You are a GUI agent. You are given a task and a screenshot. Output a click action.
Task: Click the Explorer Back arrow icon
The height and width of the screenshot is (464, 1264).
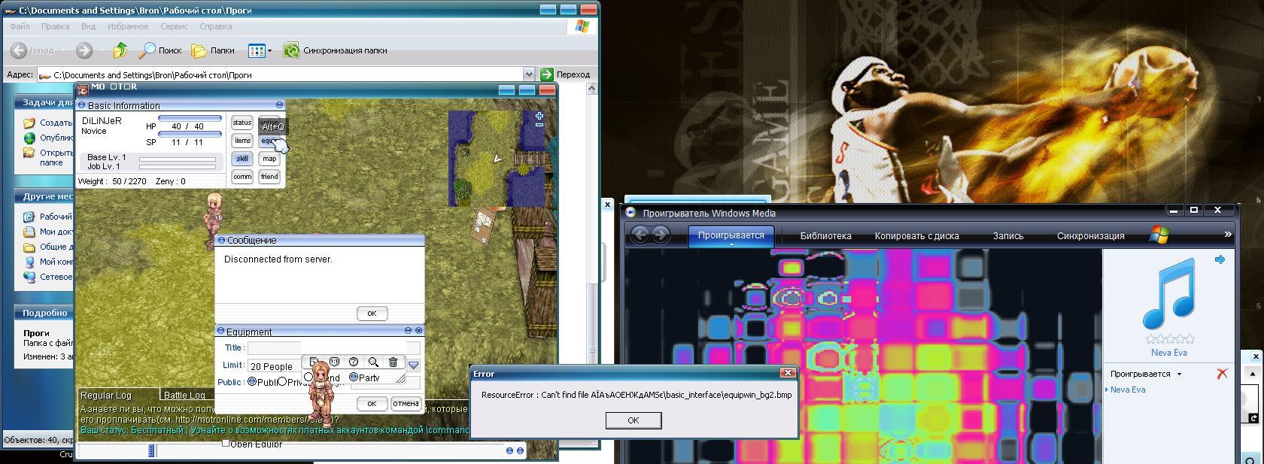[x=20, y=50]
